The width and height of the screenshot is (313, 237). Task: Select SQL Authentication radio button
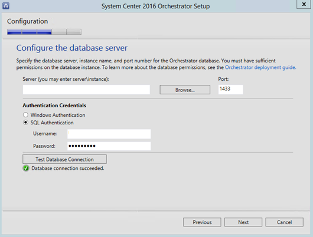(x=25, y=123)
